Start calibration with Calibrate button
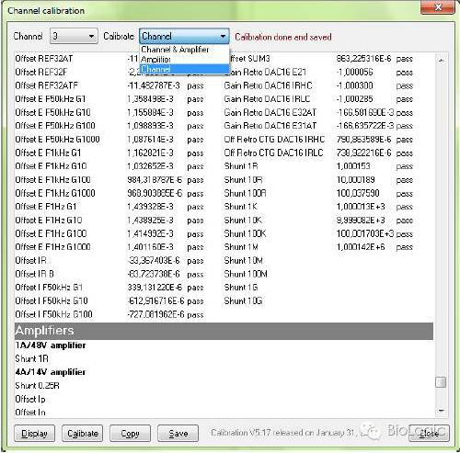 coord(83,433)
